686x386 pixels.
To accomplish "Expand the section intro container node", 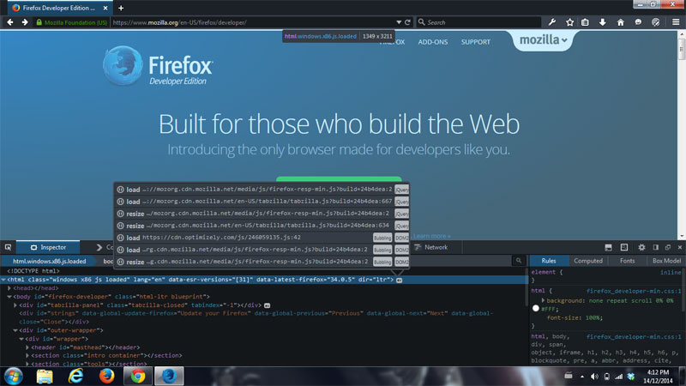I will pyautogui.click(x=27, y=356).
